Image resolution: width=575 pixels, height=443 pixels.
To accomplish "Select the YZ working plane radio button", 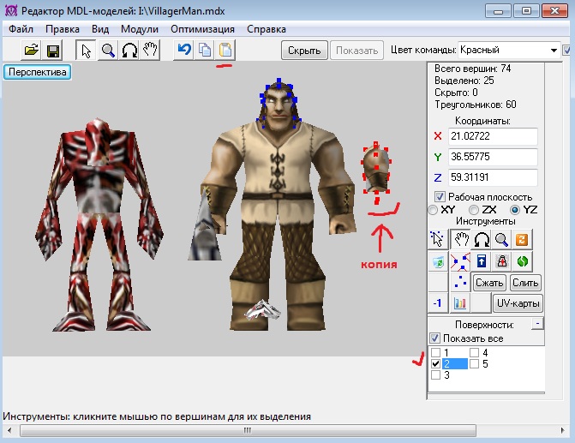I will 515,210.
